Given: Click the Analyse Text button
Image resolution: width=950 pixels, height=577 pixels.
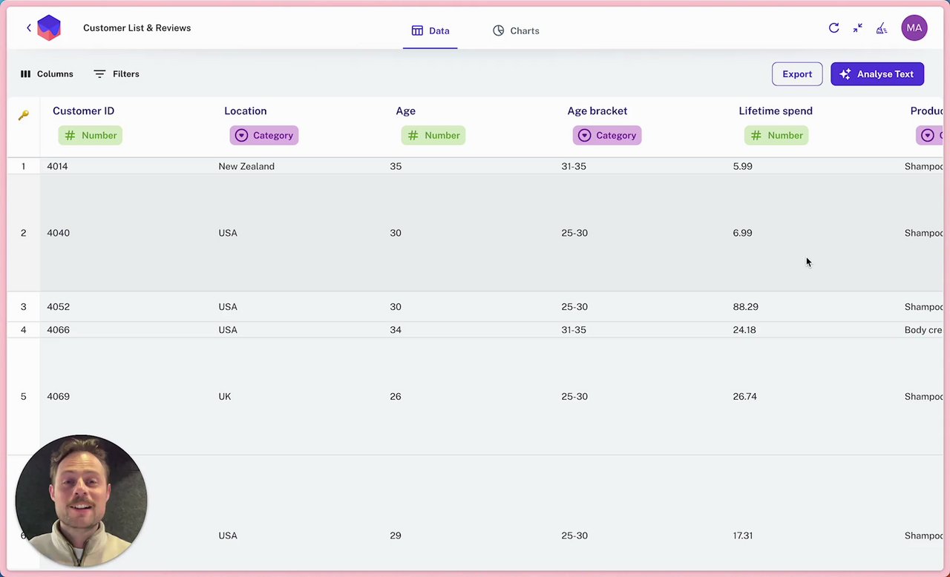Looking at the screenshot, I should [x=877, y=74].
